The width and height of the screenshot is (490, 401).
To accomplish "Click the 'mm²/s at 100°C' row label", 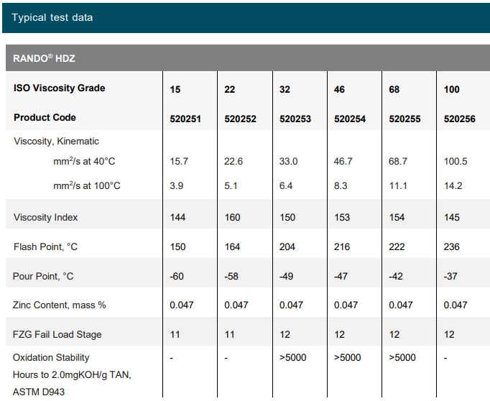I will 87,186.
